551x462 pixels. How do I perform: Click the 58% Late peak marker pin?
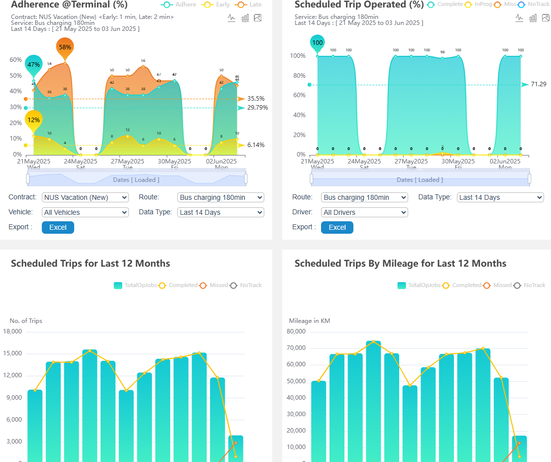(65, 47)
